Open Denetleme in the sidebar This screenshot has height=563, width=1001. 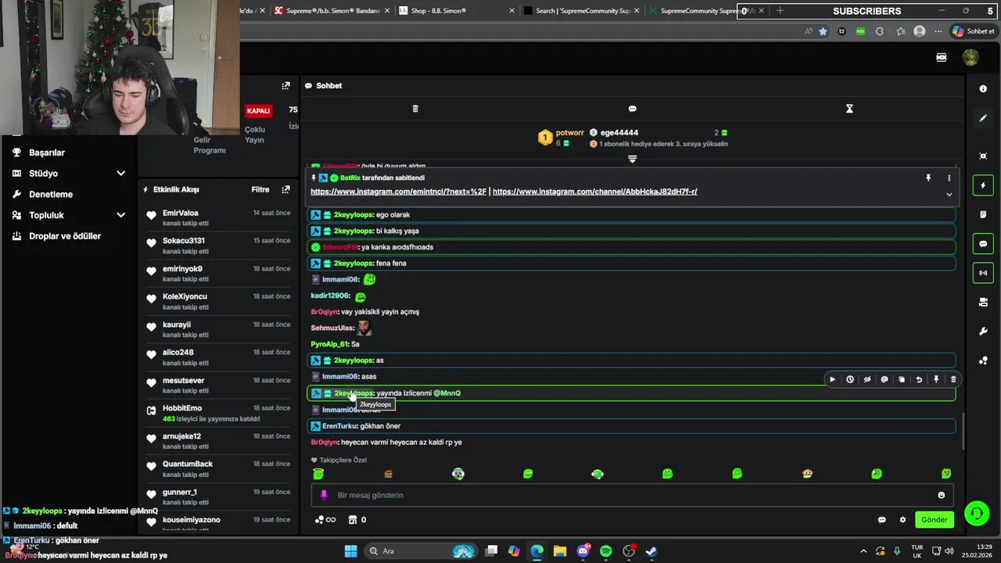coord(51,194)
